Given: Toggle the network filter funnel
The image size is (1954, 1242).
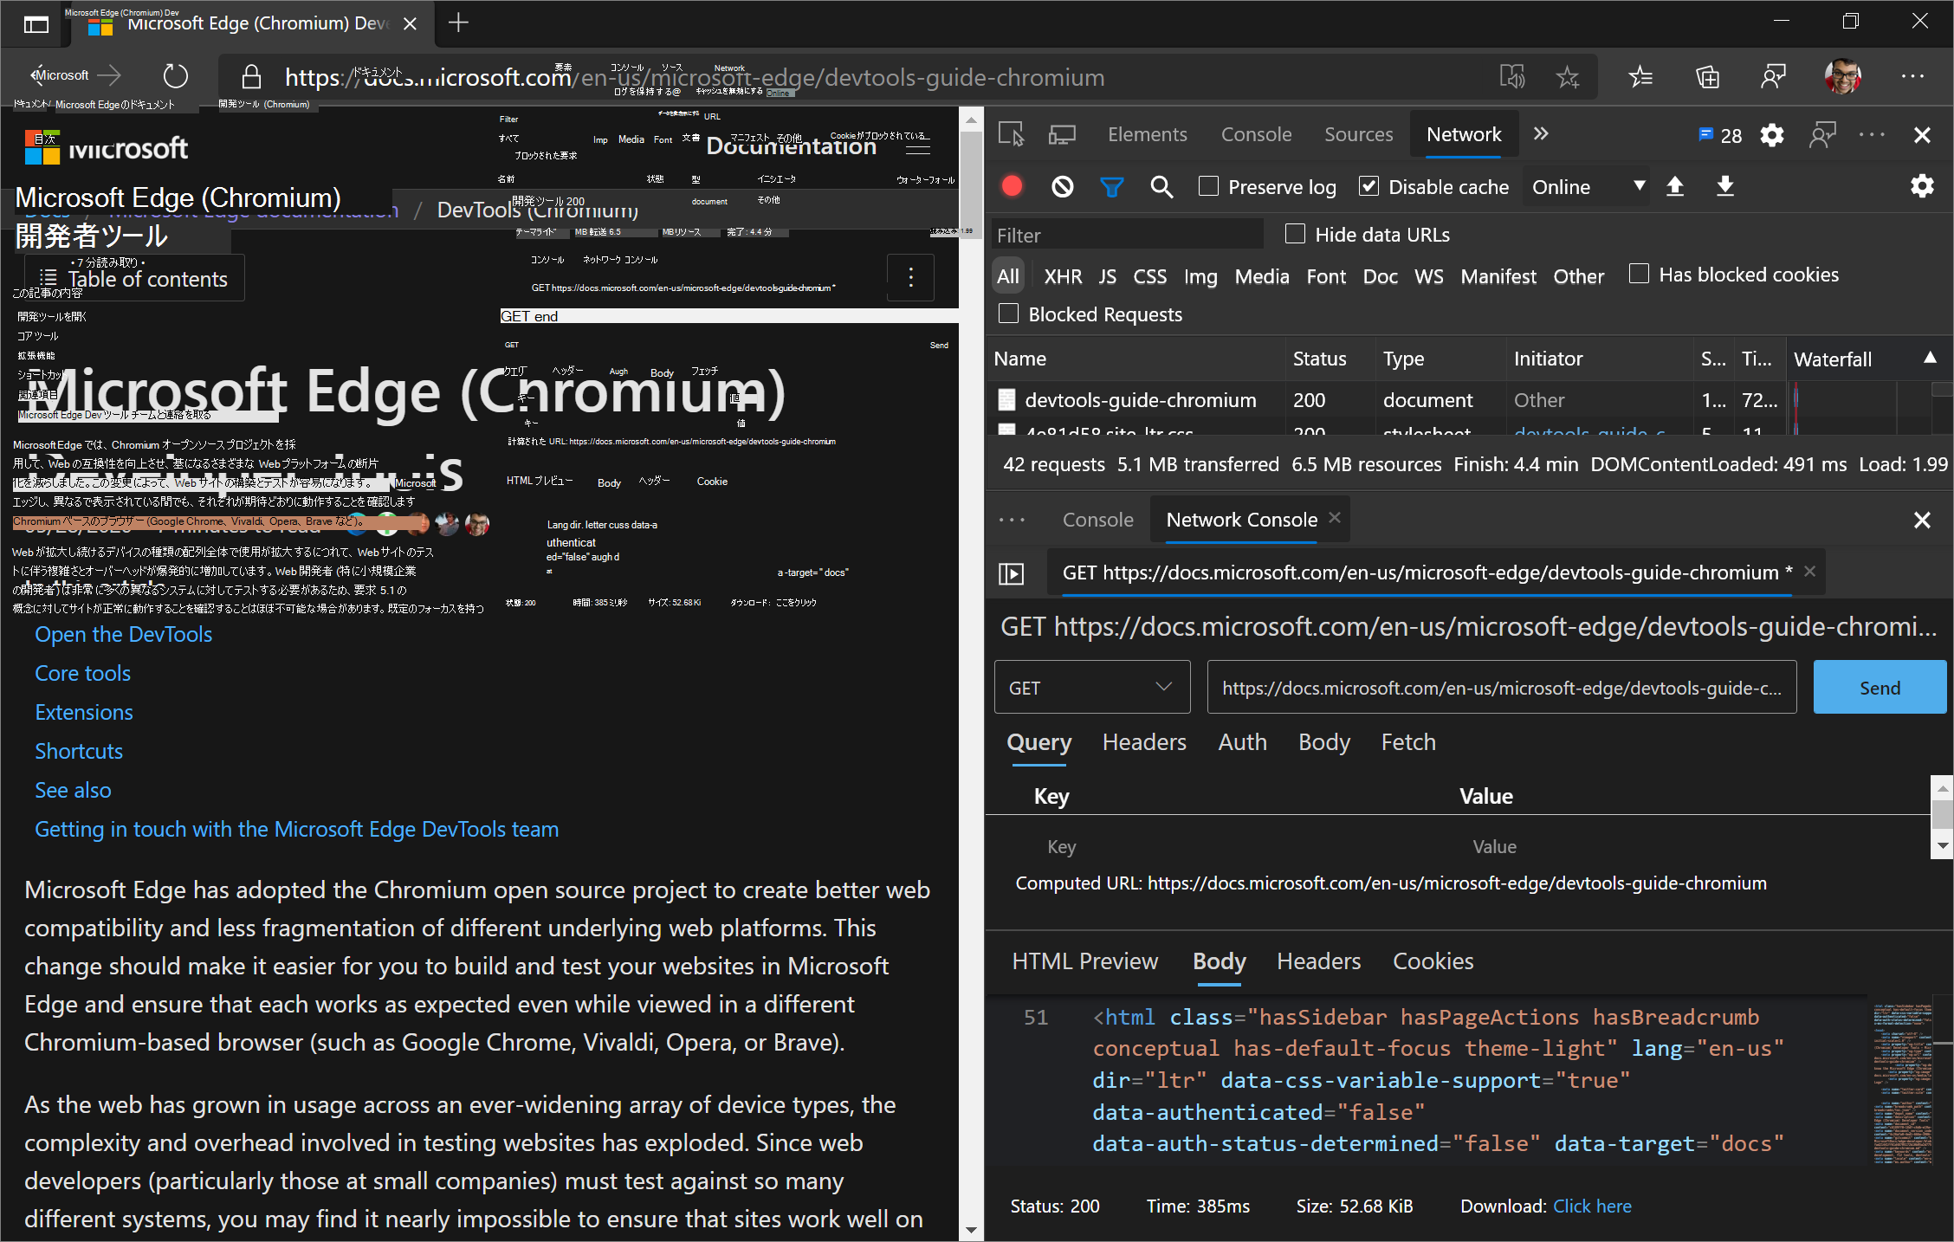Looking at the screenshot, I should click(x=1111, y=186).
